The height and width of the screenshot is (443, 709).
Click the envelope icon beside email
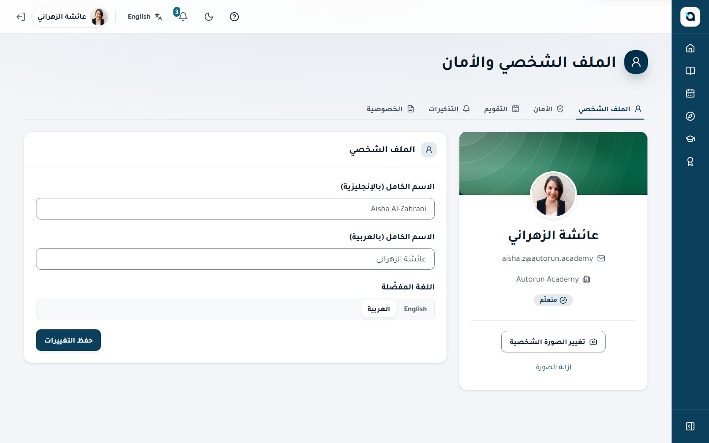coord(601,258)
